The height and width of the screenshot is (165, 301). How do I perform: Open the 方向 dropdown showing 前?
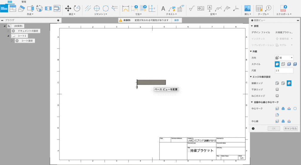tap(284, 58)
